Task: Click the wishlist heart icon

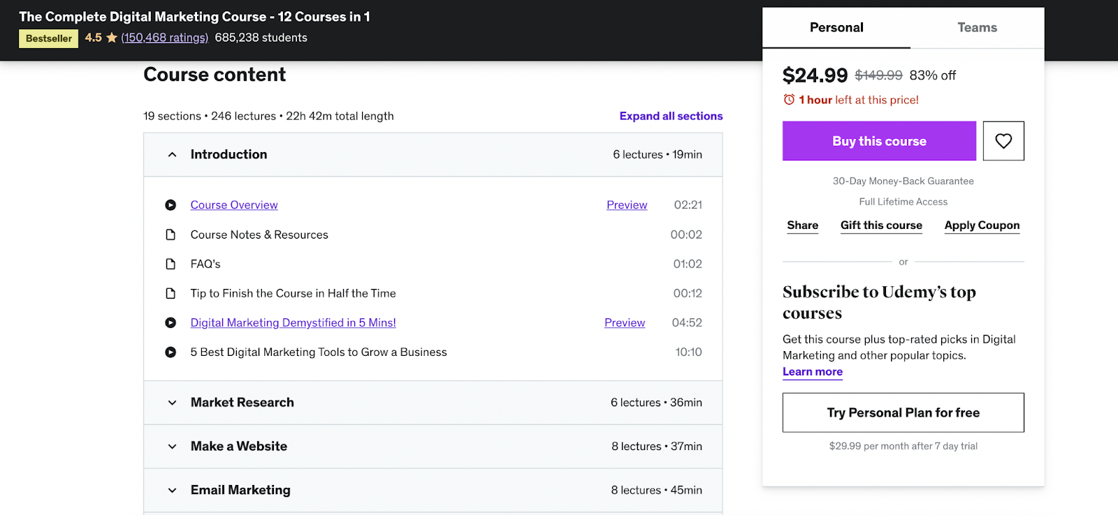Action: 1003,141
